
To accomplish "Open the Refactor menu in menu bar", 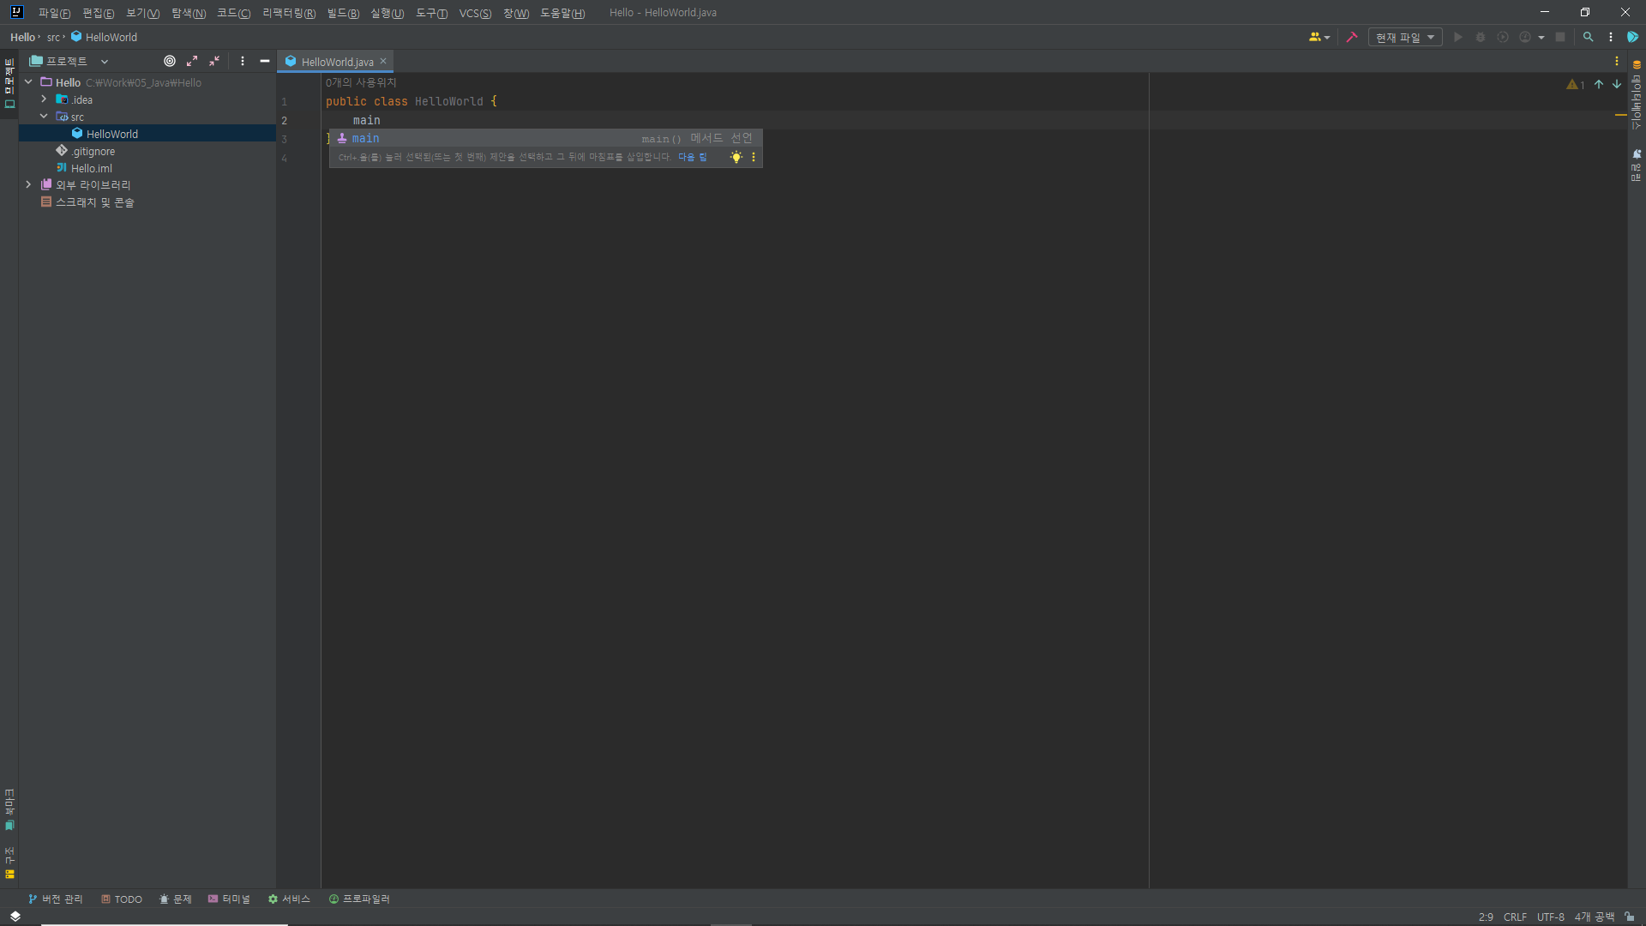I will (x=288, y=13).
